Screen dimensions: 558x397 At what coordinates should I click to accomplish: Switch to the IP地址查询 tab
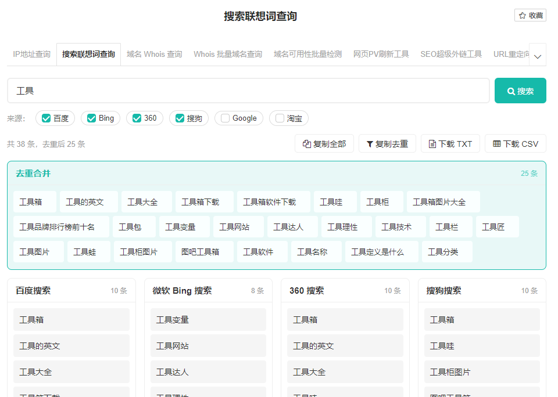point(31,54)
